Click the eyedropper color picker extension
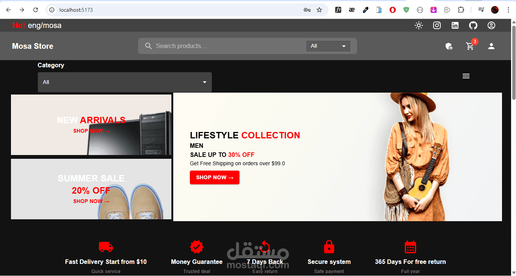The width and height of the screenshot is (516, 276). coord(365,10)
